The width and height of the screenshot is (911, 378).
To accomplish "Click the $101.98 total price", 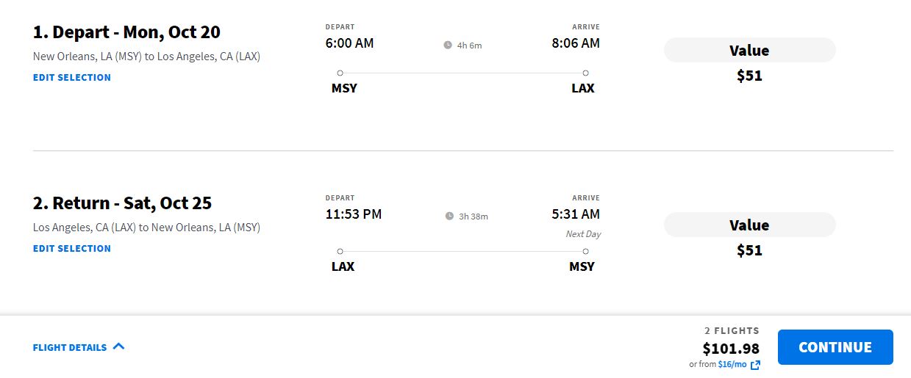I will (731, 348).
